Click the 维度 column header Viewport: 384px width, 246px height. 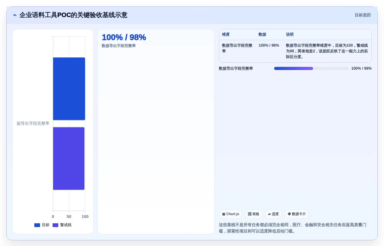[x=226, y=34]
